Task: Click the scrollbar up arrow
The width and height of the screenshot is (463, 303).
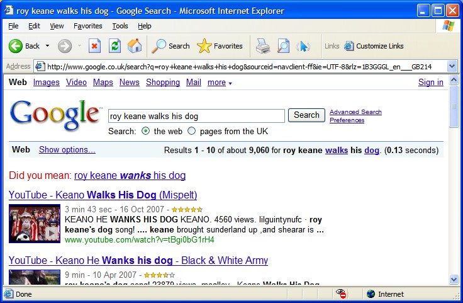Action: [454, 79]
